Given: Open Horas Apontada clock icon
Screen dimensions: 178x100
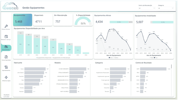Looking at the screenshot, I should point(6,57).
